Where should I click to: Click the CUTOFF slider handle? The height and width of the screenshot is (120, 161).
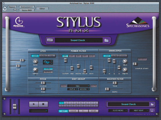pos(65,60)
